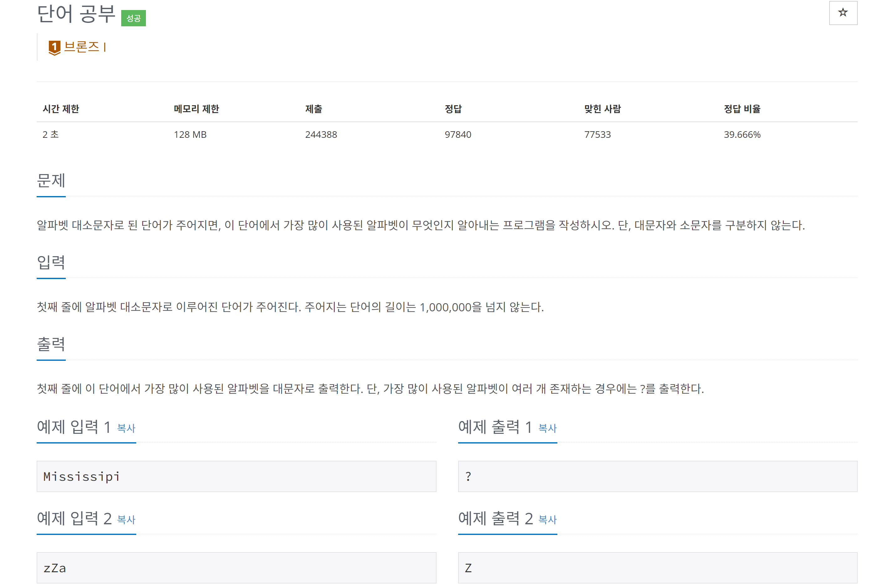Click the zZa sample input box
The height and width of the screenshot is (586, 884).
tap(236, 568)
